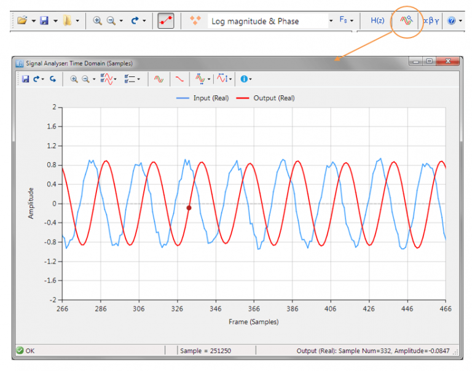Save from the Signal Analyser toolbar

coord(25,79)
